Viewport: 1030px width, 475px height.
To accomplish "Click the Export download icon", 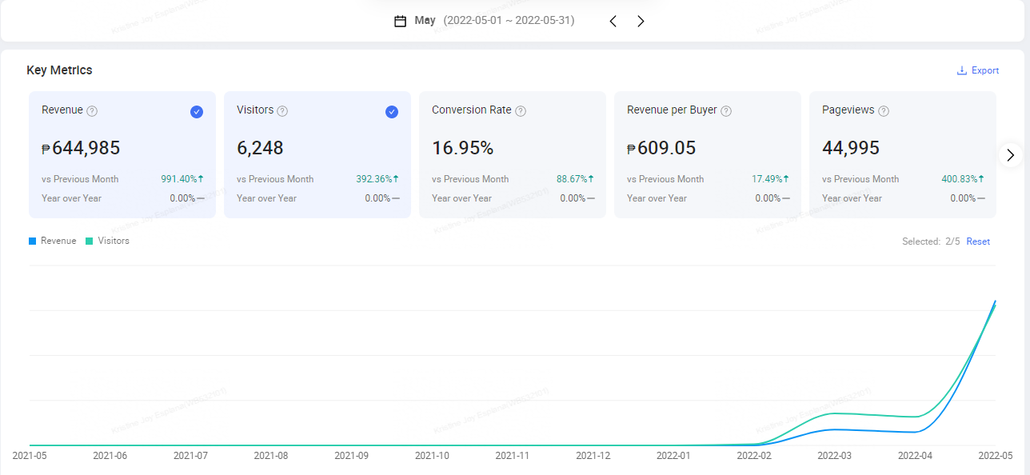I will [962, 70].
